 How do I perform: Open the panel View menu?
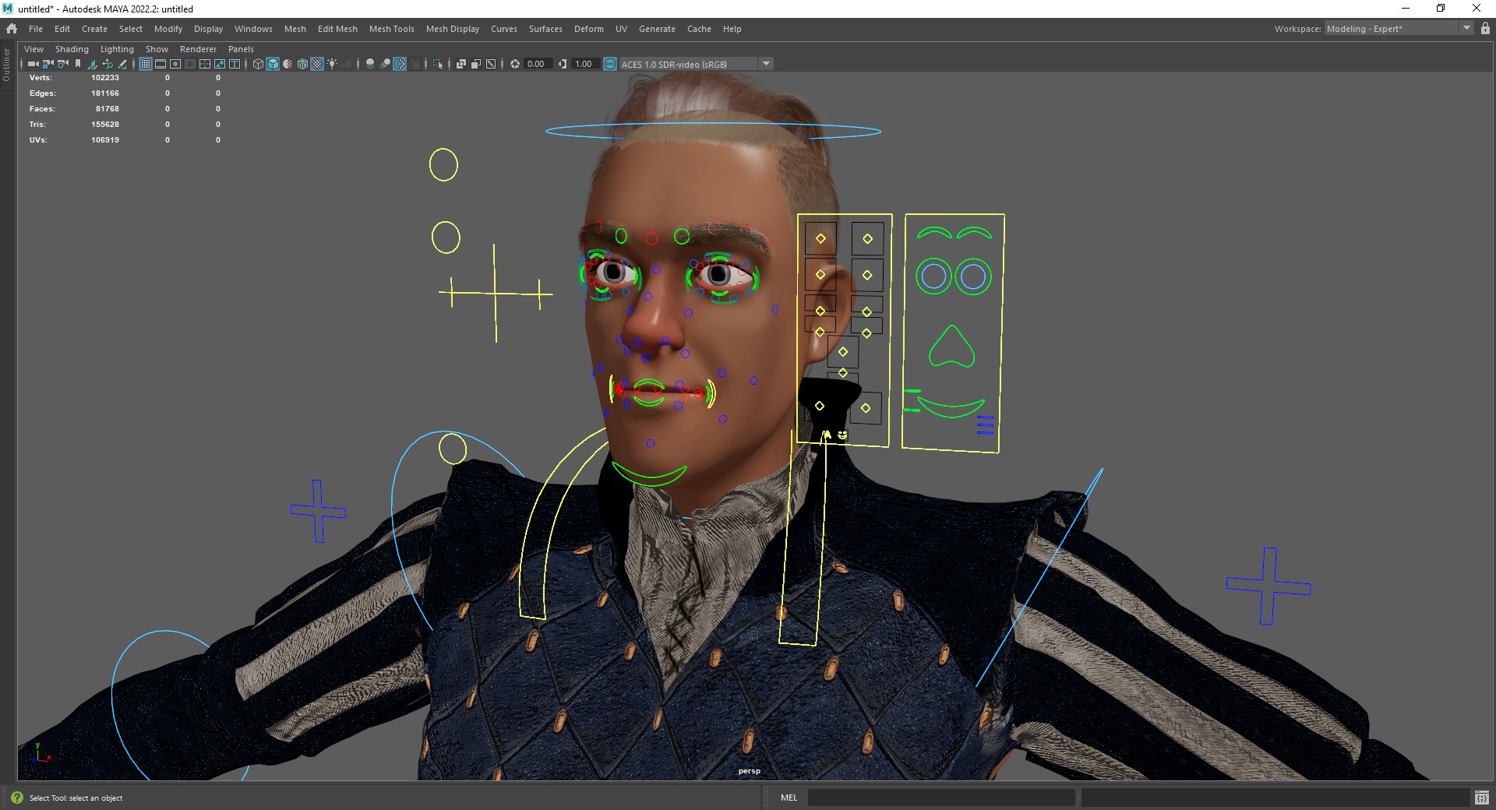pos(34,49)
